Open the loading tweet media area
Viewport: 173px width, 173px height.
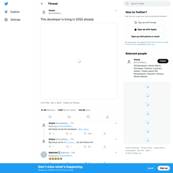[79, 61]
